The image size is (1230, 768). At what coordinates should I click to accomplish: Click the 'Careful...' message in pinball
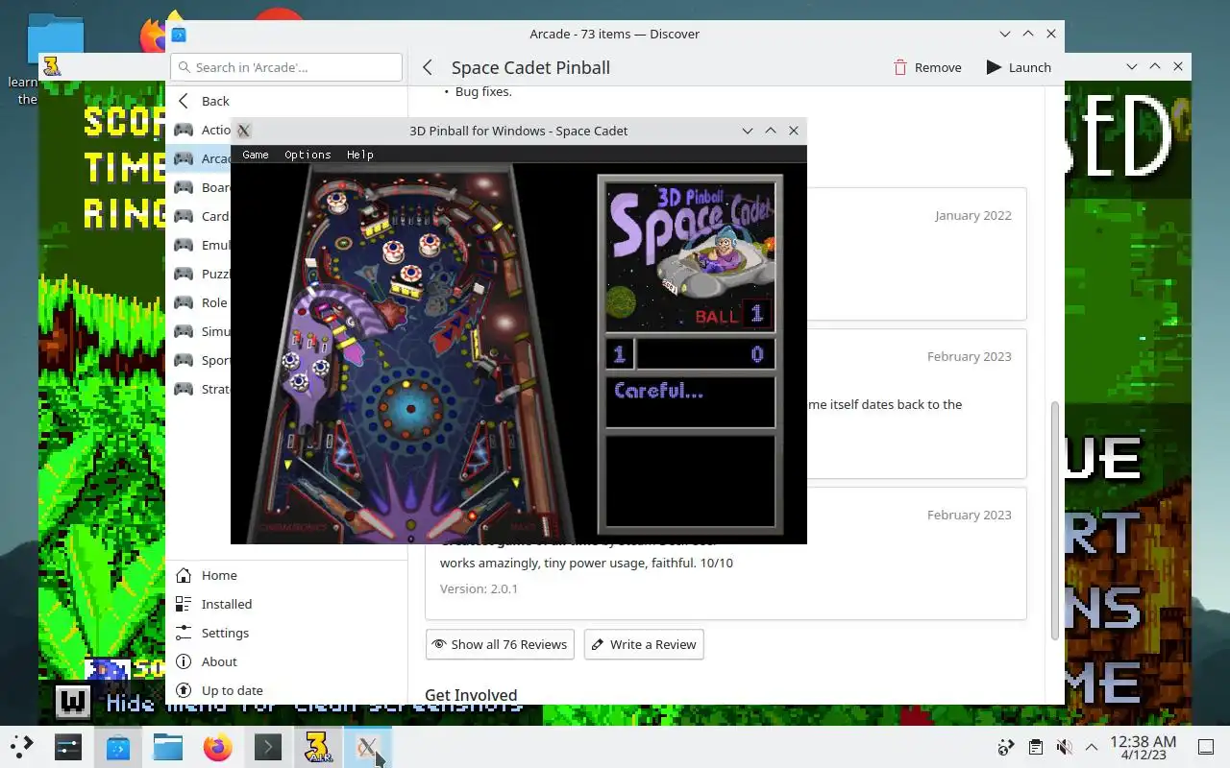pyautogui.click(x=658, y=391)
